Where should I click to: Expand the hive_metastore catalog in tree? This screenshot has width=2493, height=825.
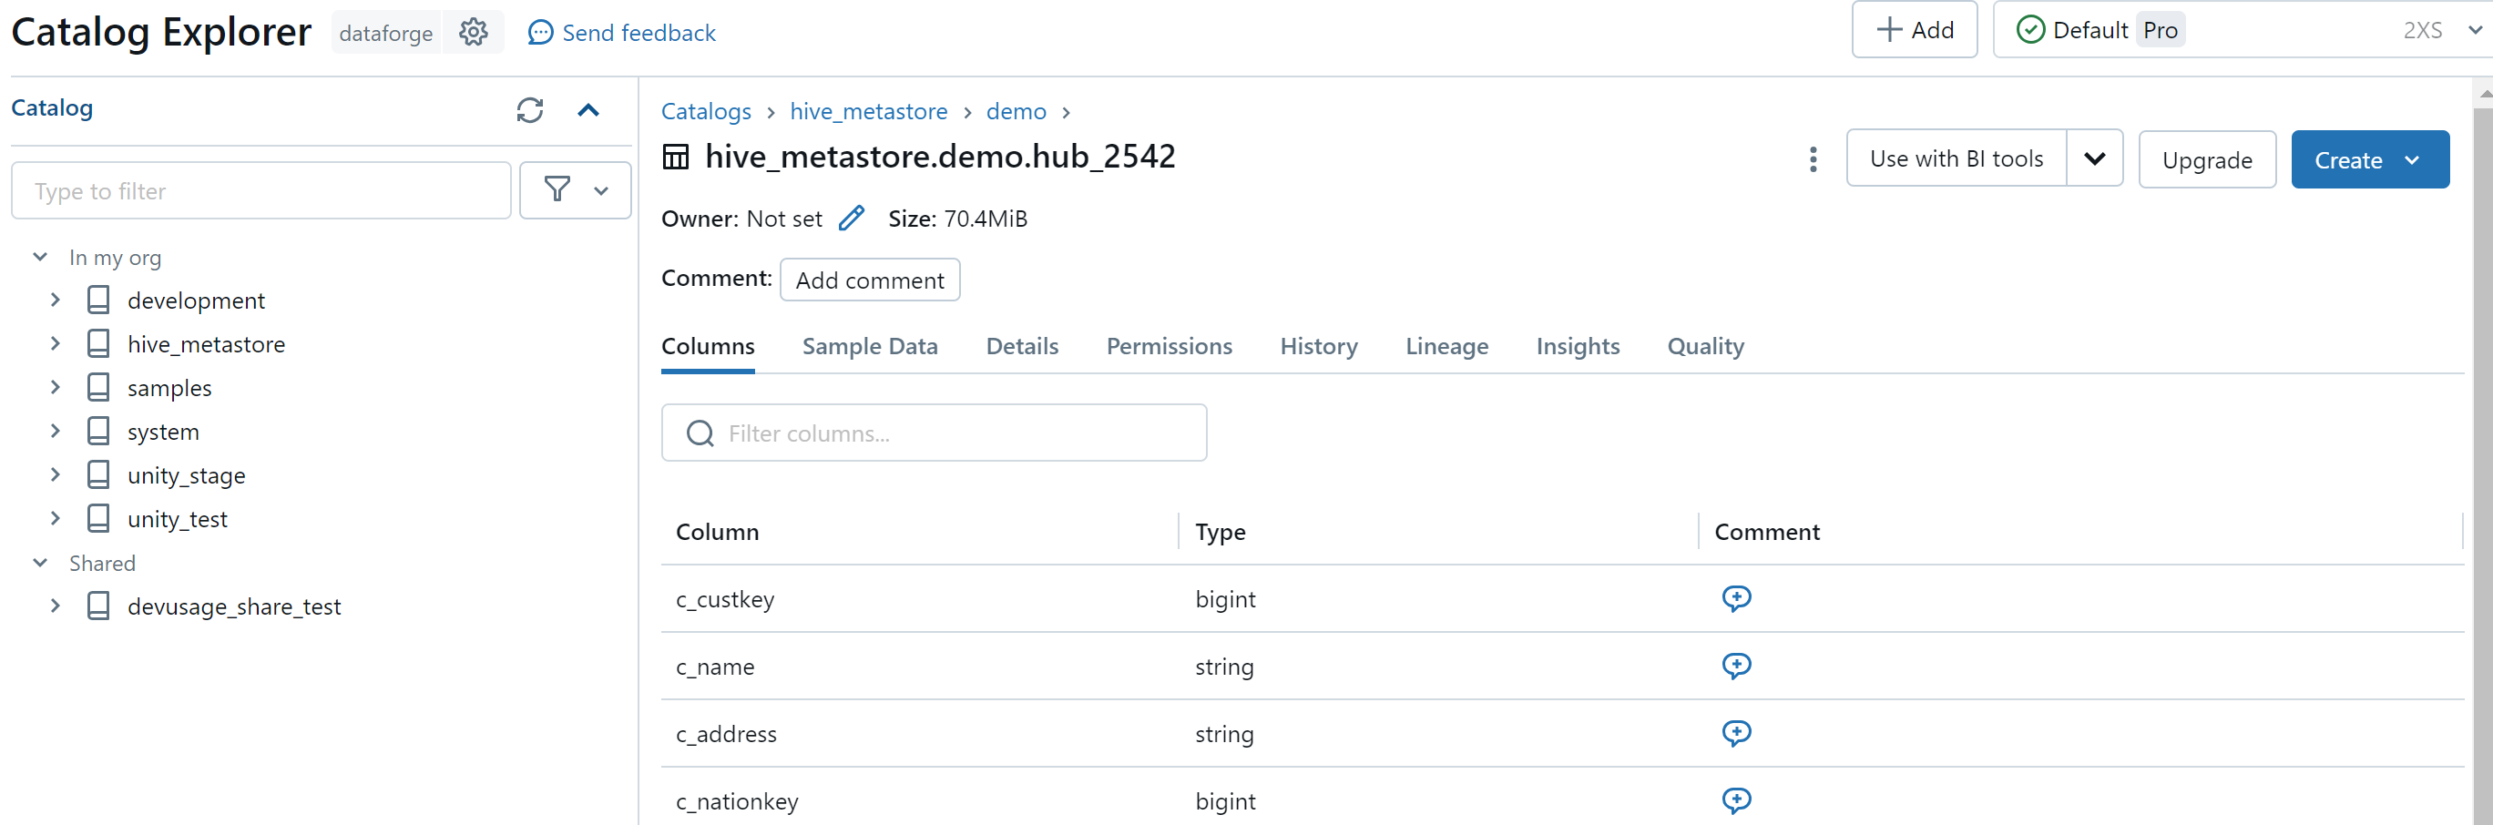coord(56,343)
